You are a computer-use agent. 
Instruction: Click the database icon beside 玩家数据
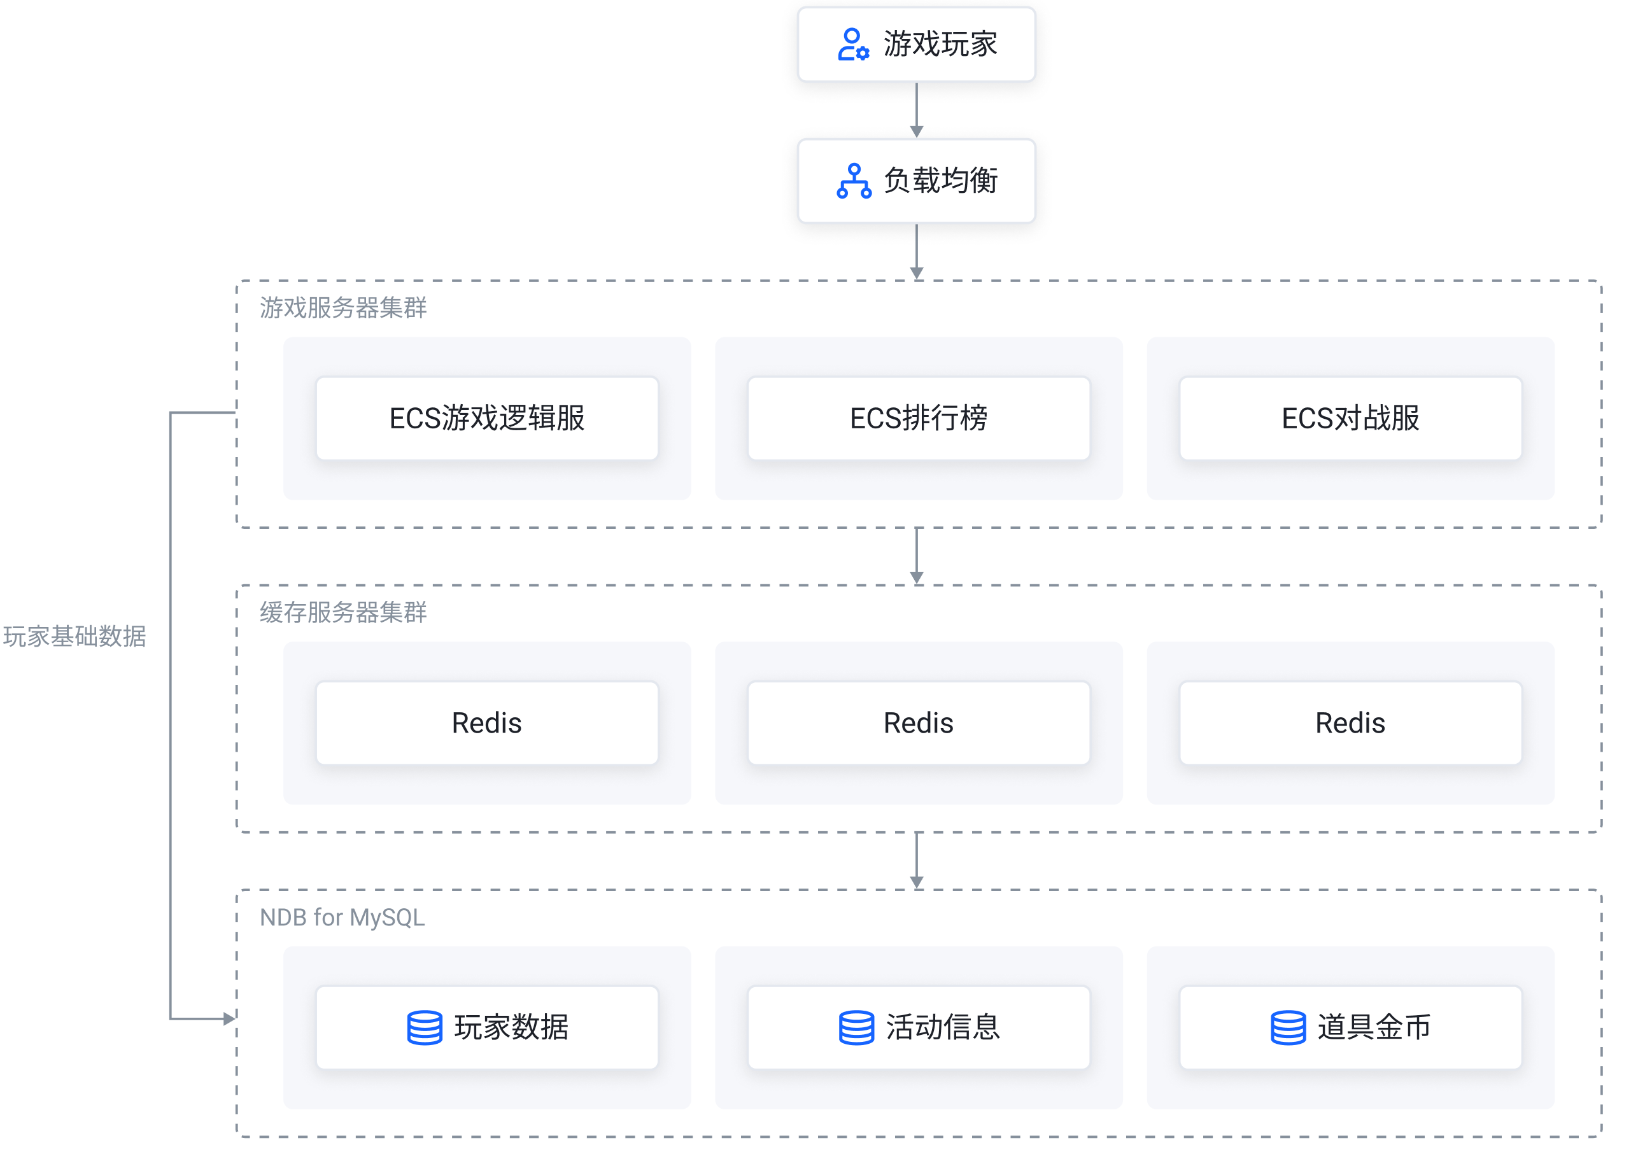pos(425,1028)
